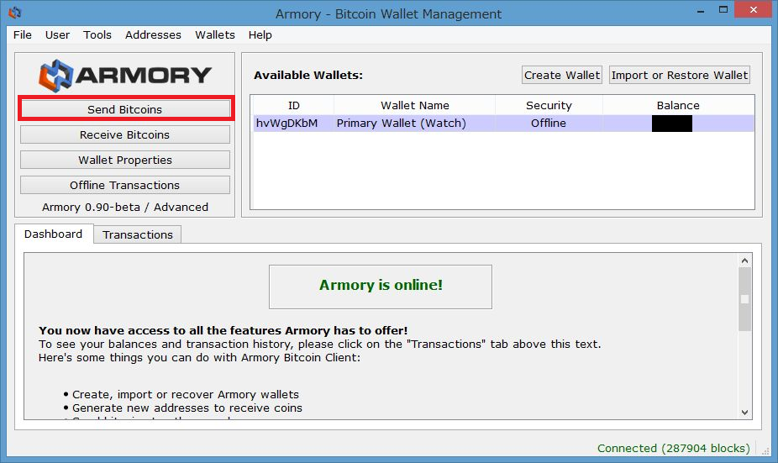Click the Receive Bitcoins button
778x463 pixels.
click(125, 134)
